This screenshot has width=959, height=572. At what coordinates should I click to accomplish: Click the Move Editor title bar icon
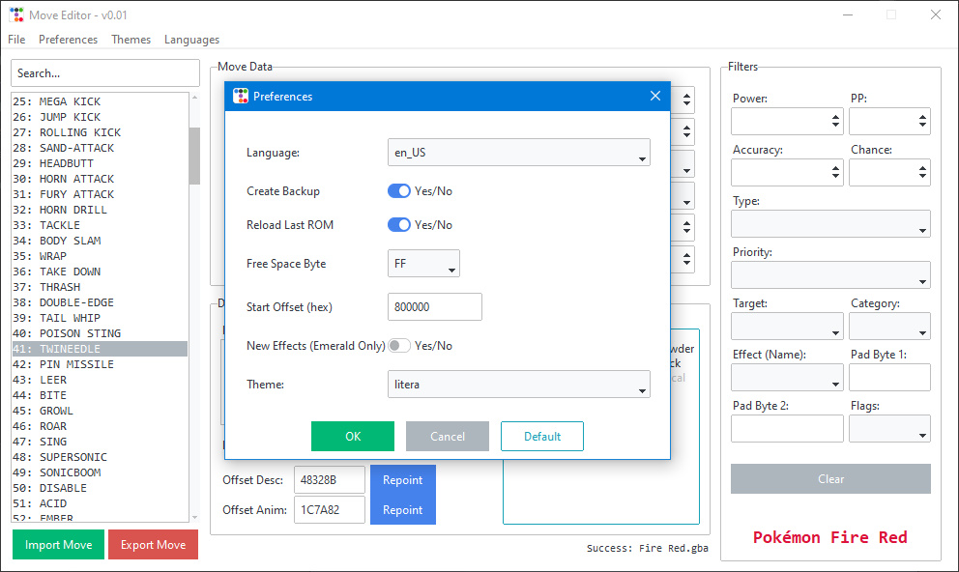point(15,14)
